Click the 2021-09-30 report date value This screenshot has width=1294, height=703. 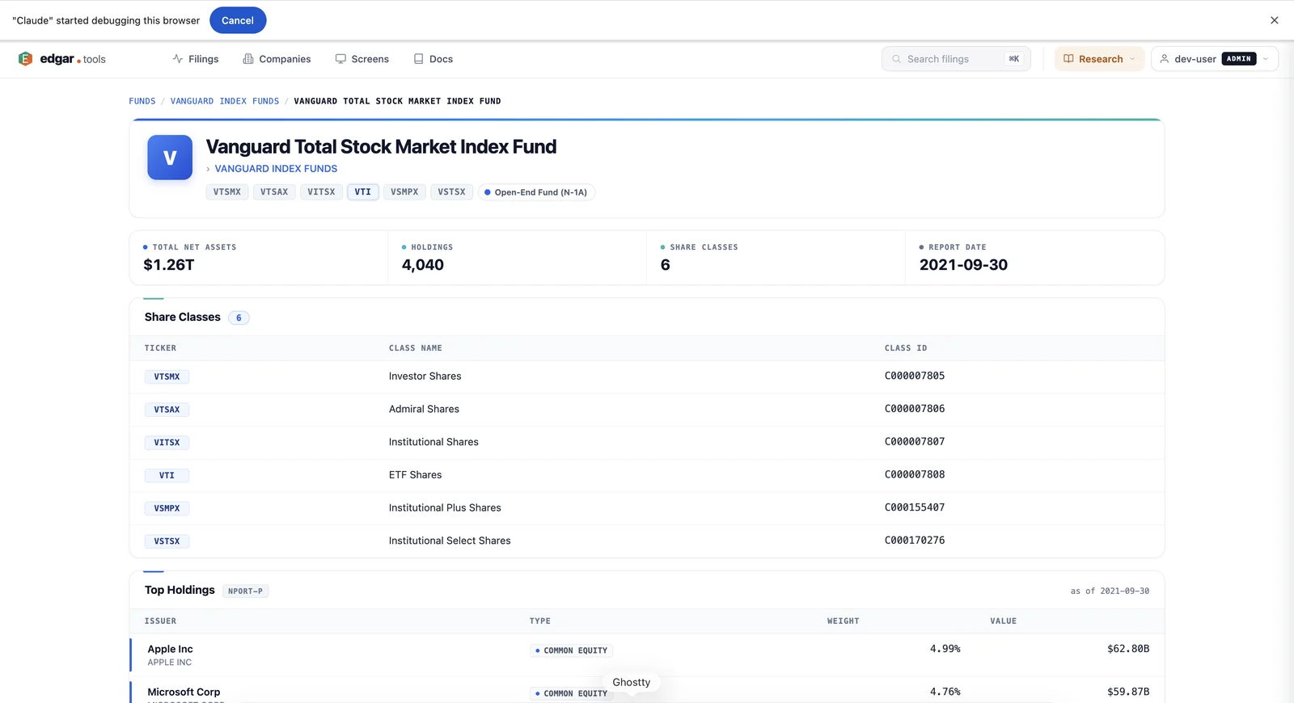pos(963,265)
